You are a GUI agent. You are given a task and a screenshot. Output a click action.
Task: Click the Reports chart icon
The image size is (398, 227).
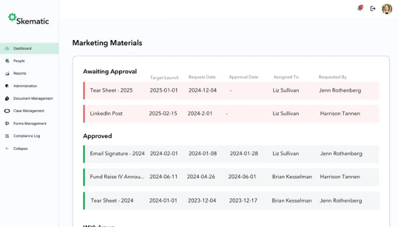[x=7, y=74]
